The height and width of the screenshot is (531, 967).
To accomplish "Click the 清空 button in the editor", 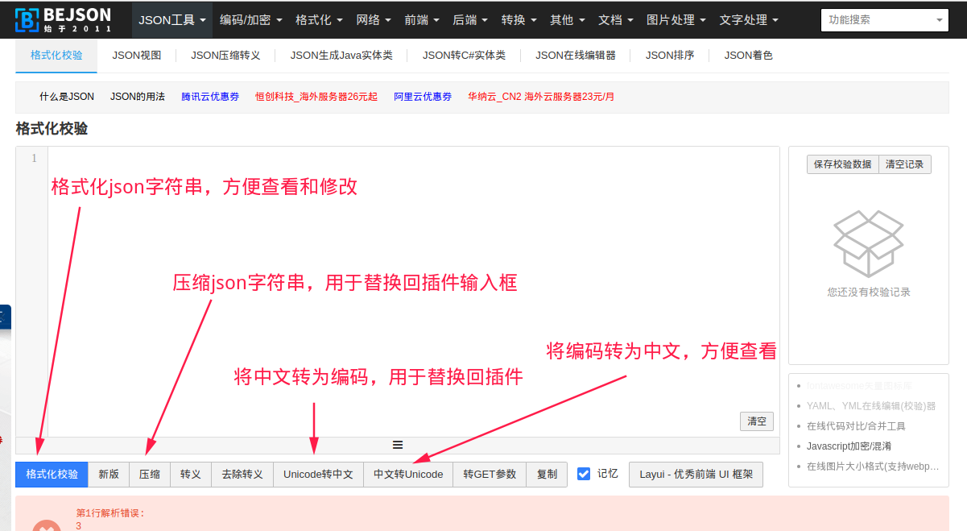I will [x=757, y=421].
